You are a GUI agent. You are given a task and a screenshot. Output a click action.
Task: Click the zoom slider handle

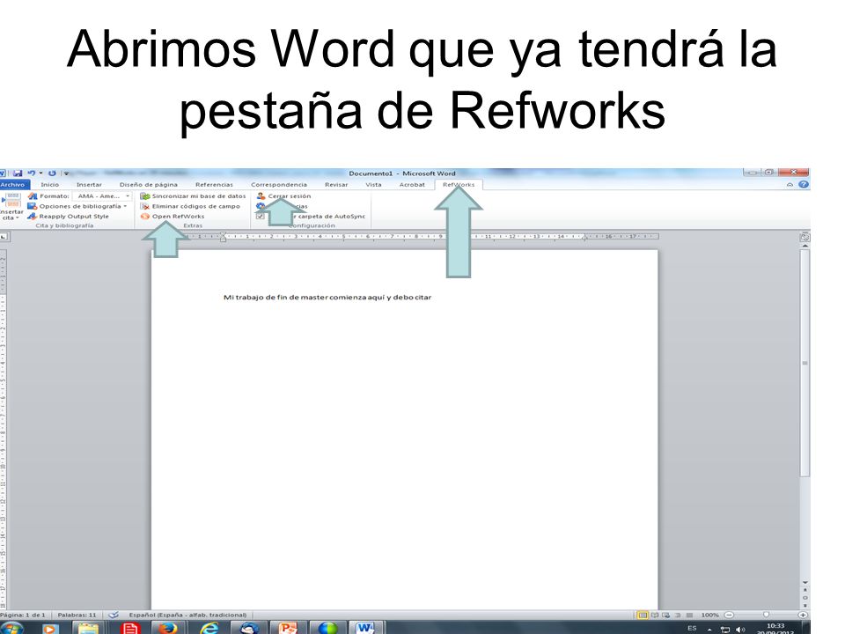(766, 615)
